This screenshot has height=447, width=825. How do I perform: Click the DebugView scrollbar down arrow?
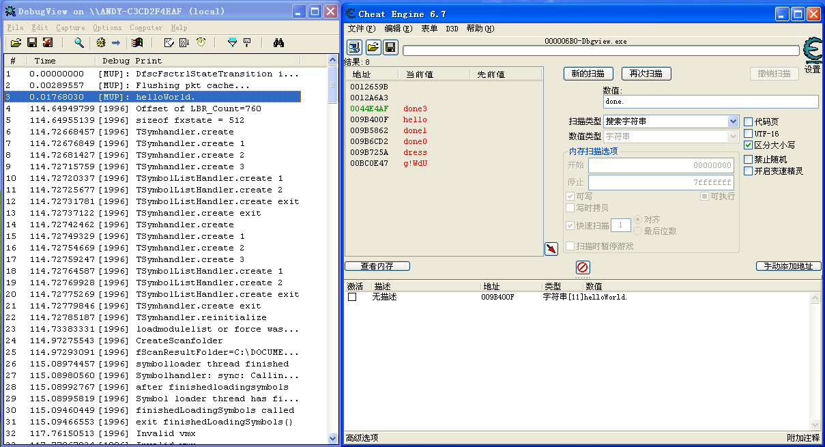[333, 438]
